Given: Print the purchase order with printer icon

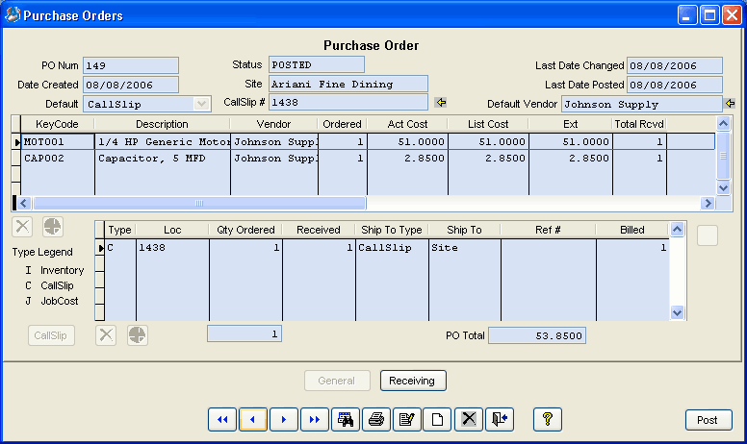Looking at the screenshot, I should (x=376, y=419).
